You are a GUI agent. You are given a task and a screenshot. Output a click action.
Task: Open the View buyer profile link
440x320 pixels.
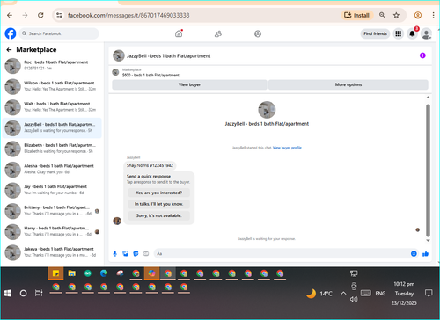[287, 148]
